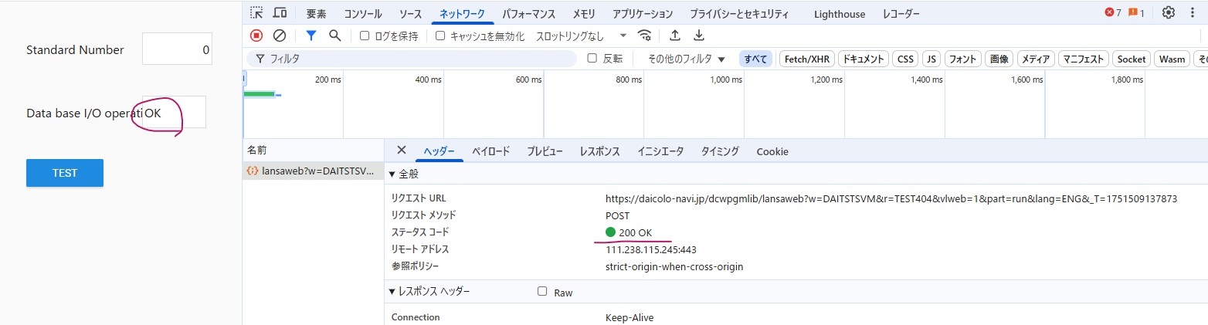Click the import HAR upload icon
The height and width of the screenshot is (325, 1208).
click(x=674, y=36)
